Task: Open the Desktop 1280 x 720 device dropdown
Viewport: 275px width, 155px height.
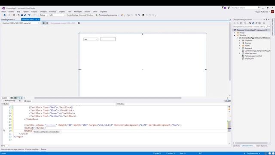Action: click(21, 23)
